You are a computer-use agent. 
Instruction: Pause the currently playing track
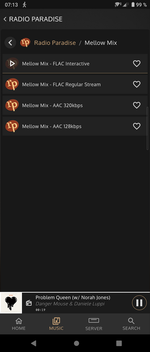coord(139,303)
